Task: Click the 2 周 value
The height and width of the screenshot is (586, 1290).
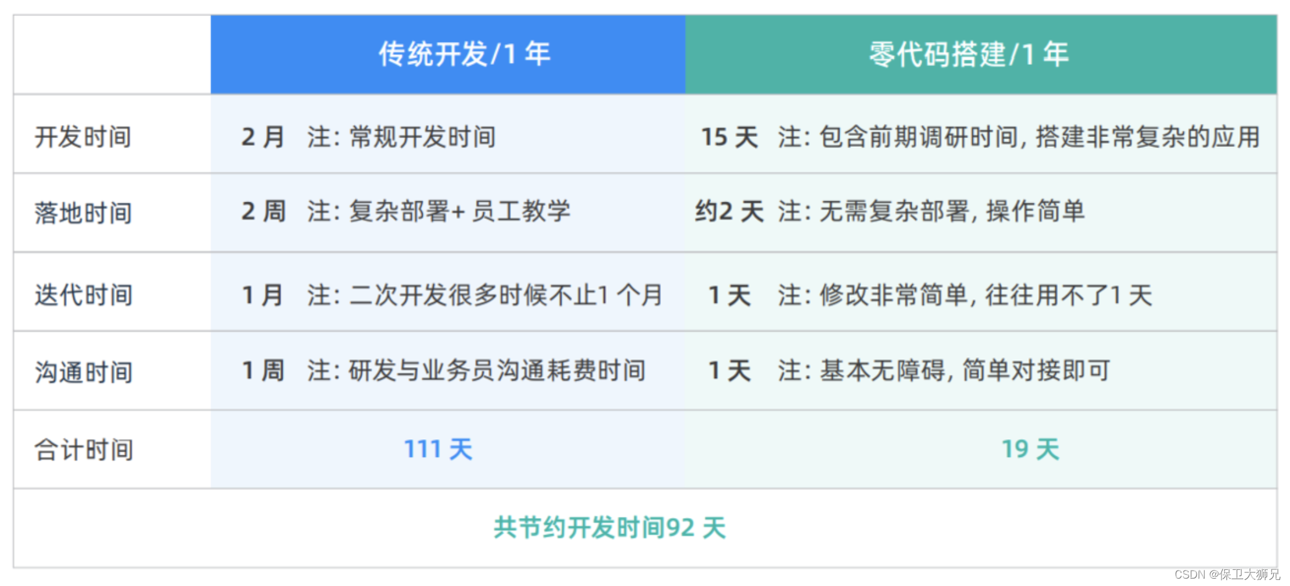Action: (x=264, y=212)
